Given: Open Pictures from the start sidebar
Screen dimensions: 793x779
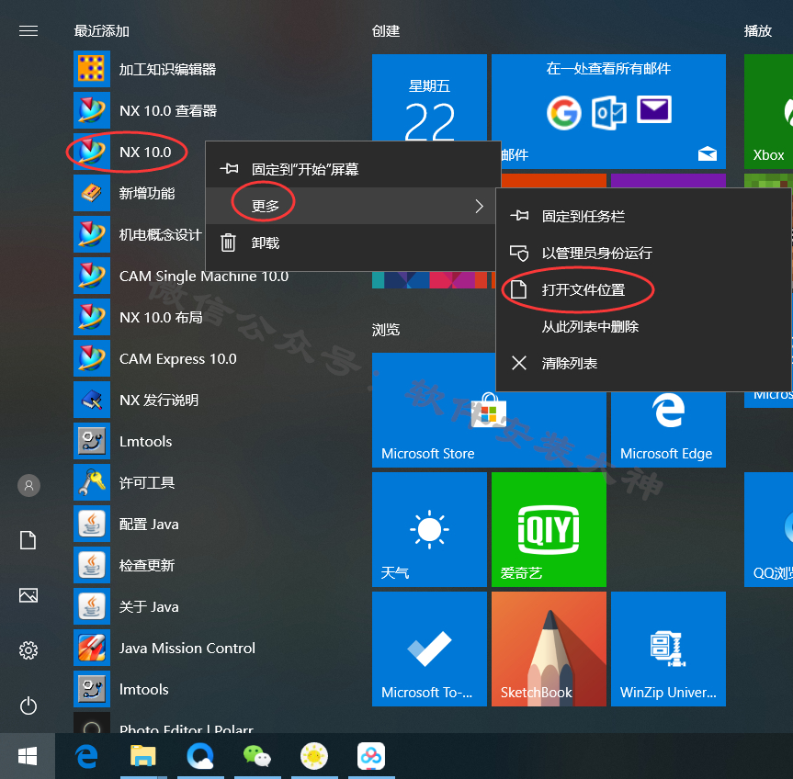Looking at the screenshot, I should tap(28, 595).
